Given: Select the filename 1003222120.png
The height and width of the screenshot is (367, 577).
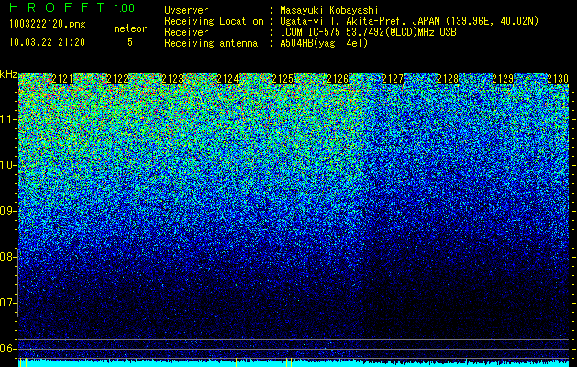Looking at the screenshot, I should [48, 25].
